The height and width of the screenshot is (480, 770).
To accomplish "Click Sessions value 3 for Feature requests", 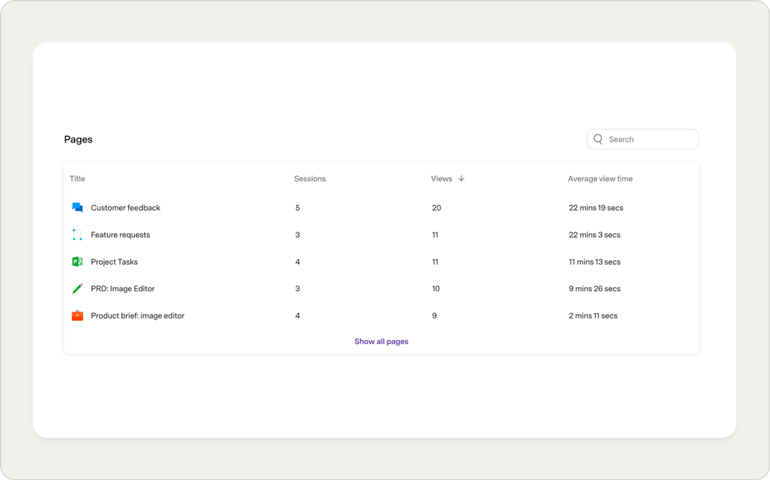I will pos(298,235).
